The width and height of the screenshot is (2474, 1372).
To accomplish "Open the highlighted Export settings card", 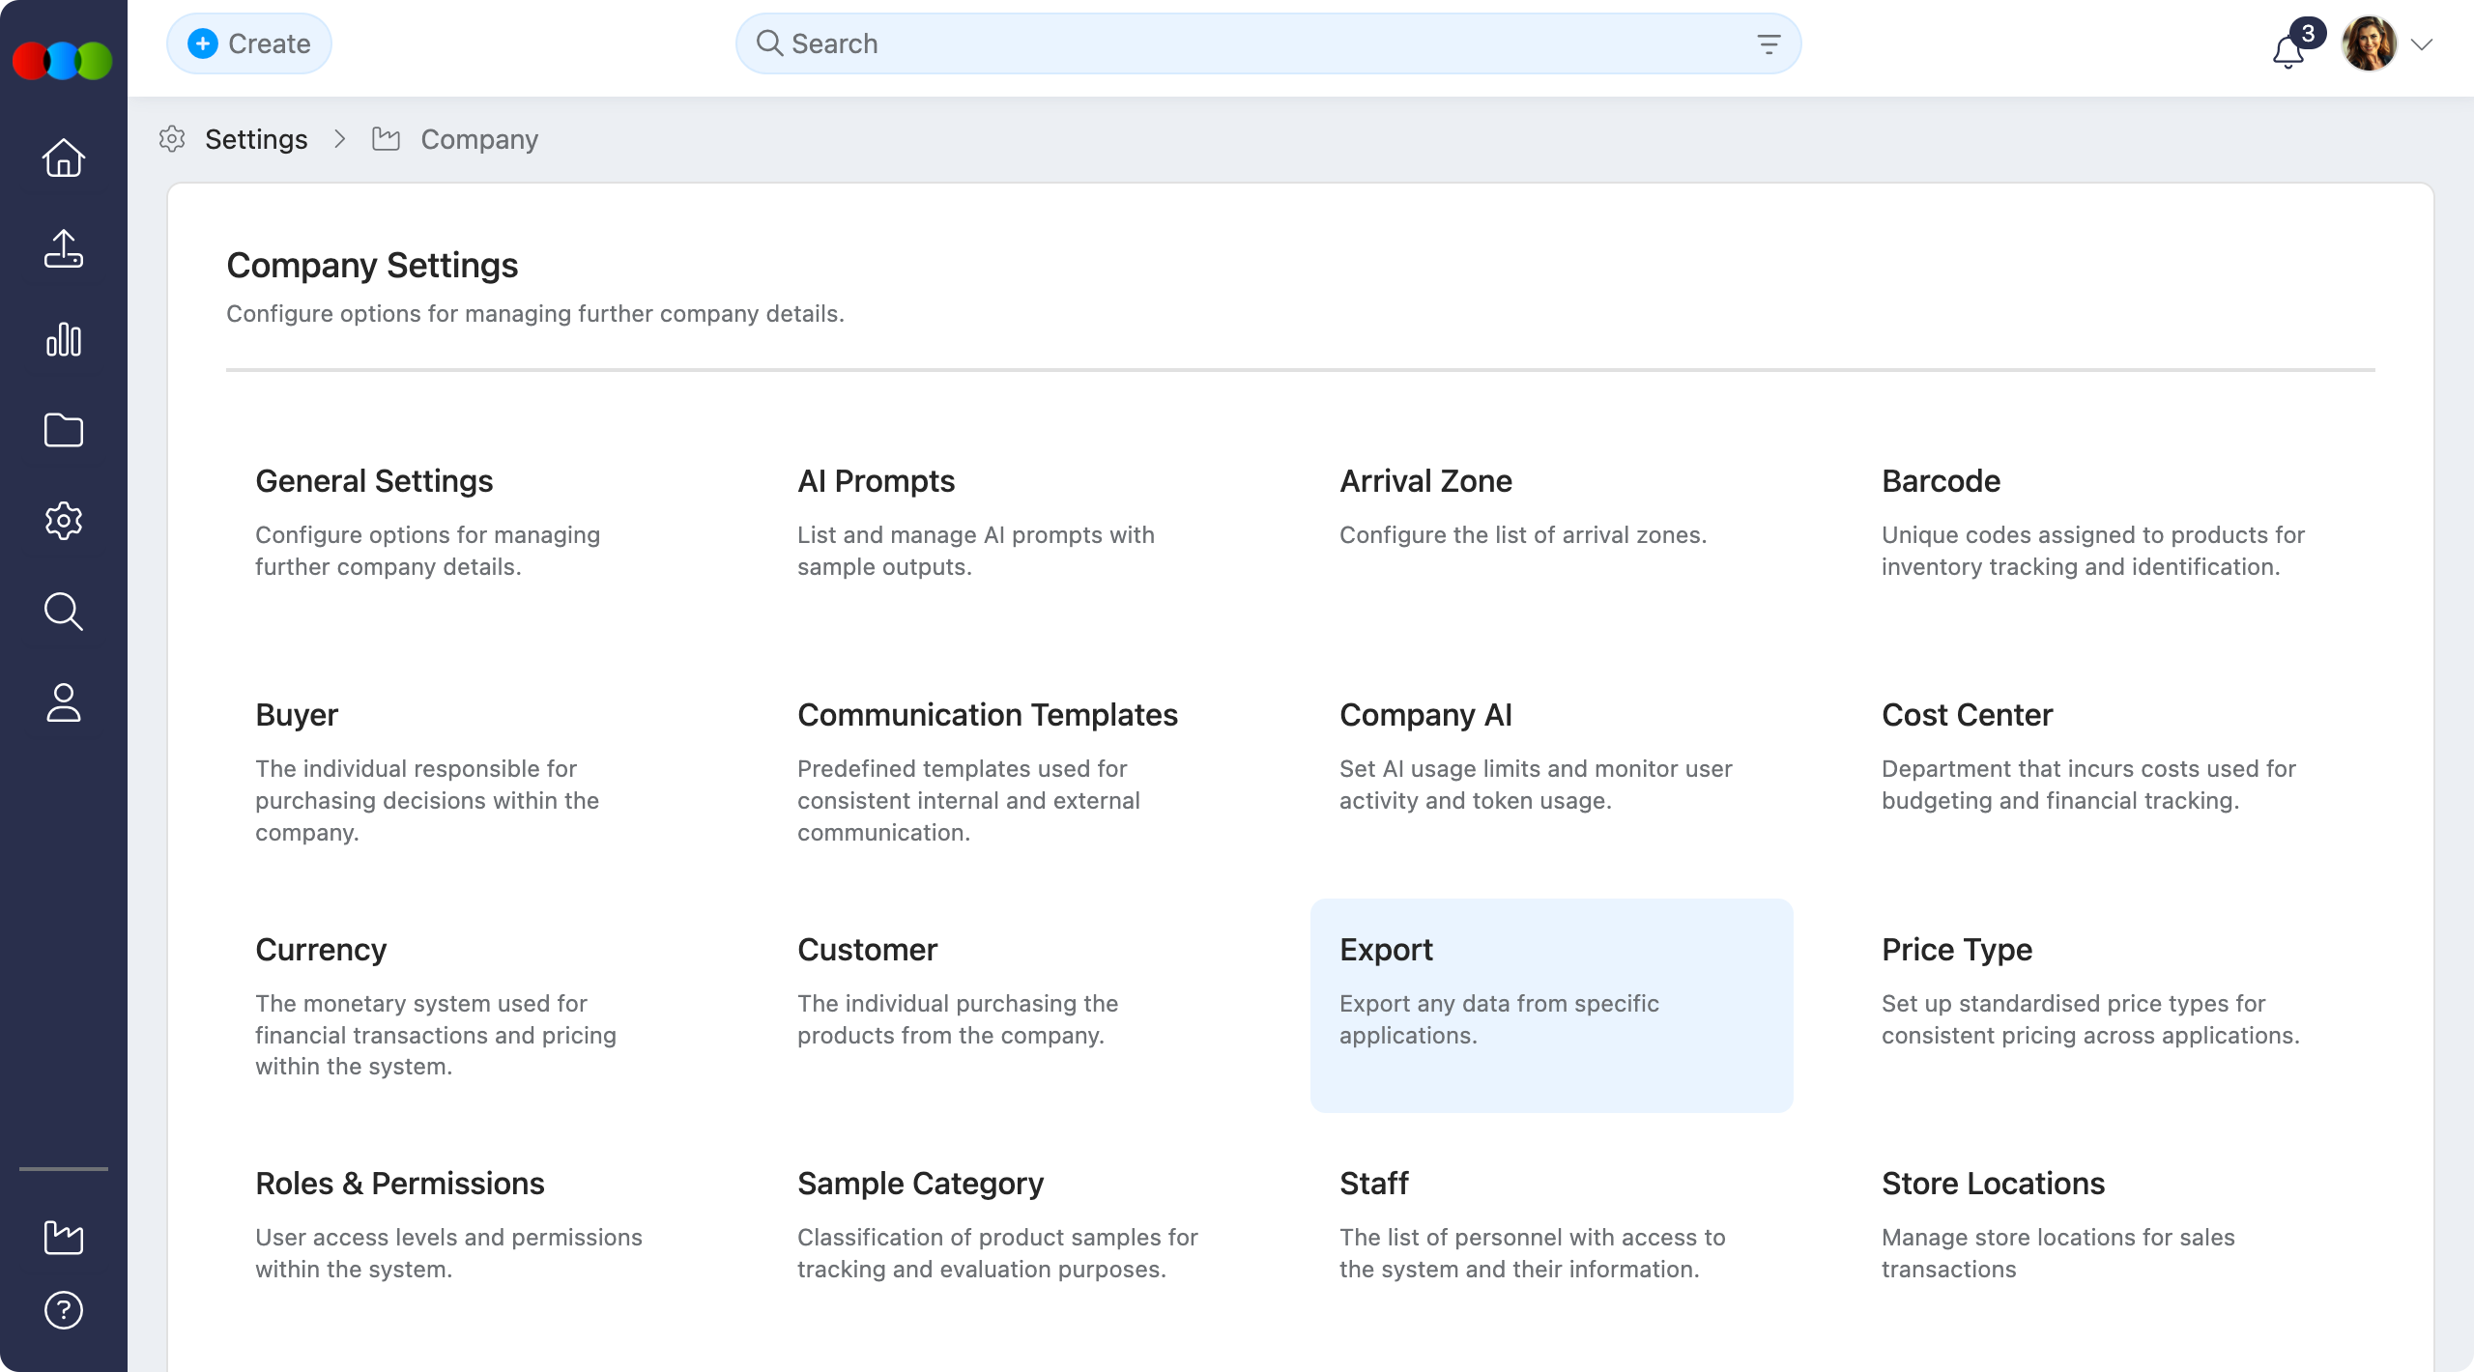I will pyautogui.click(x=1550, y=1005).
